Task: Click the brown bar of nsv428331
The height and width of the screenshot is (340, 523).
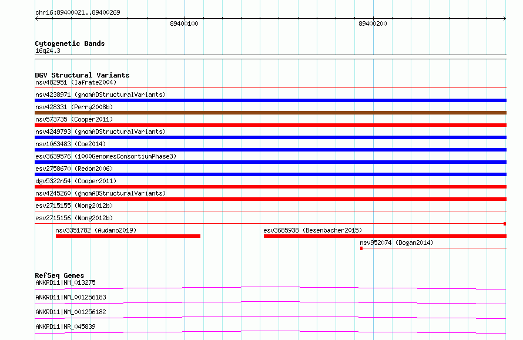Action: point(270,113)
